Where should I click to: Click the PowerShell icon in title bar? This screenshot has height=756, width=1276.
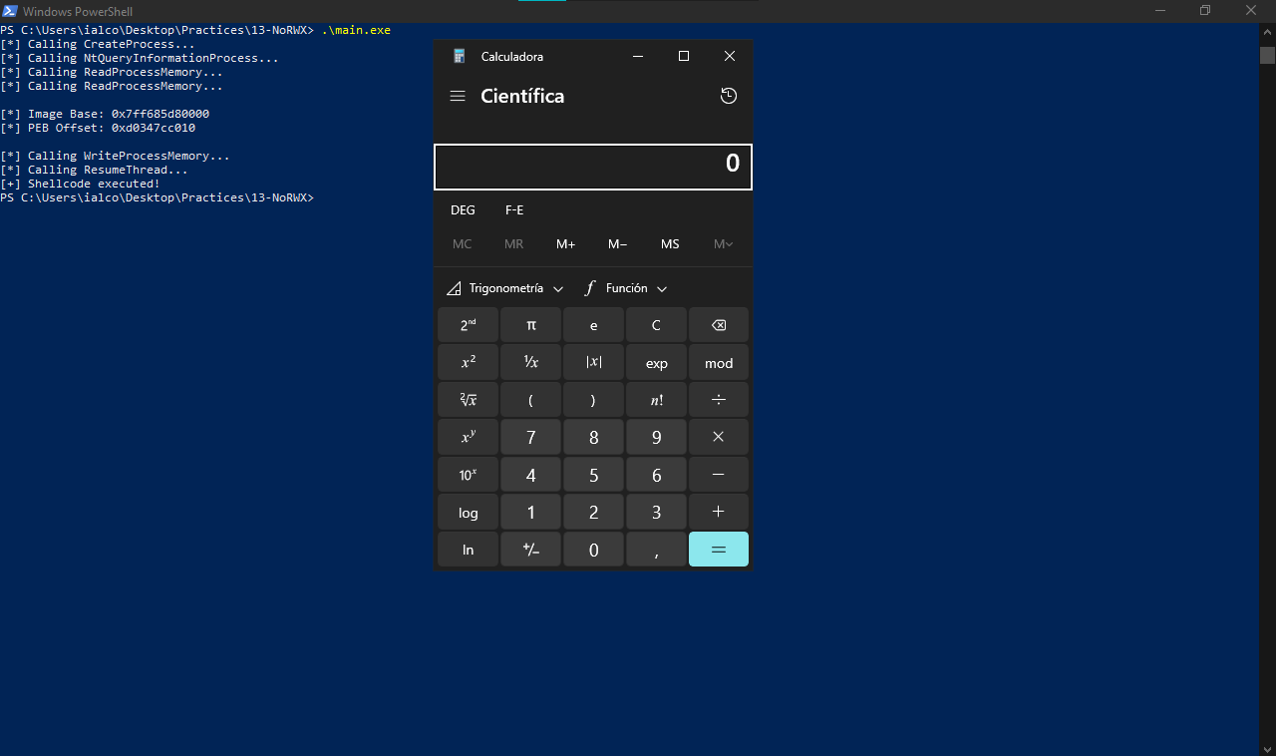(x=10, y=11)
